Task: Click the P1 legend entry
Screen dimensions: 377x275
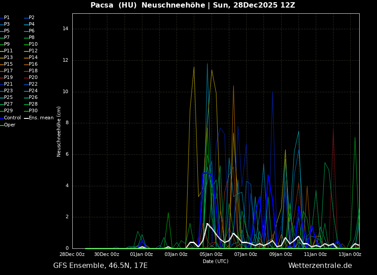Action: (7, 18)
